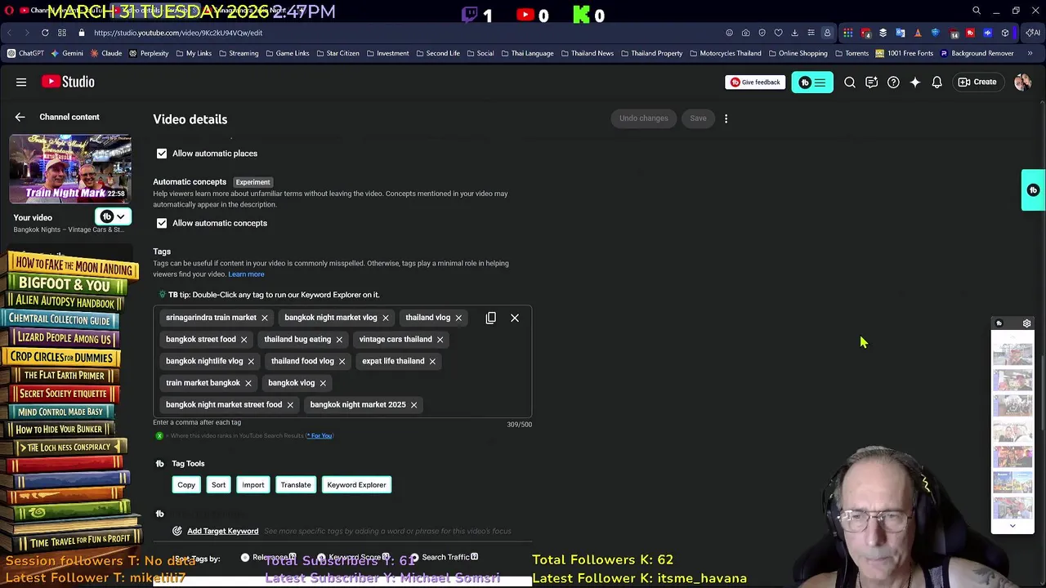Open the Studio search icon
The width and height of the screenshot is (1046, 588).
(850, 82)
